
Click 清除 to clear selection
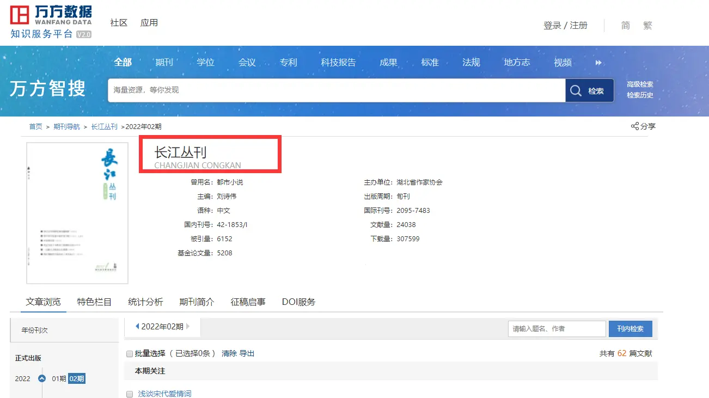(229, 353)
